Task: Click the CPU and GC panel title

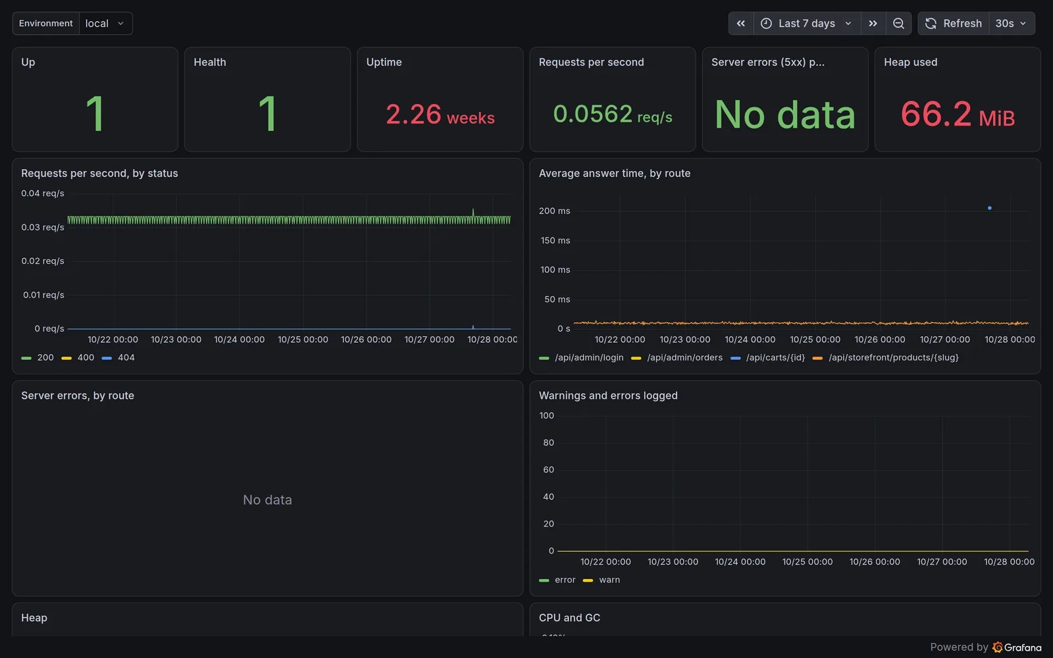Action: tap(569, 618)
